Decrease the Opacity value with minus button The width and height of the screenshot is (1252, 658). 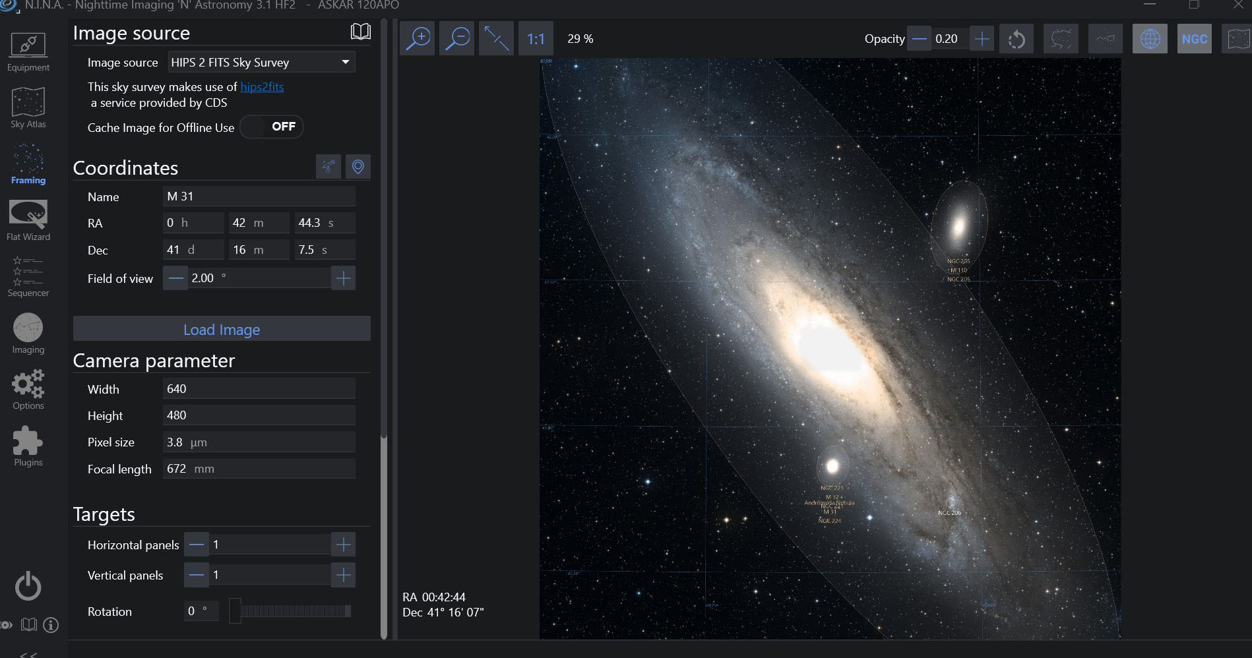pos(919,39)
